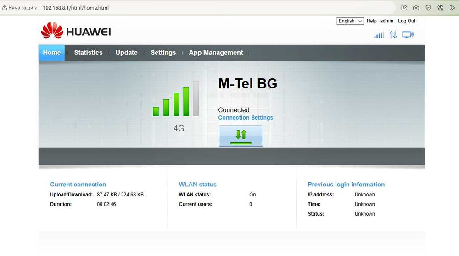Click the data transfer arrows icon in the header
The width and height of the screenshot is (459, 256).
pyautogui.click(x=393, y=35)
